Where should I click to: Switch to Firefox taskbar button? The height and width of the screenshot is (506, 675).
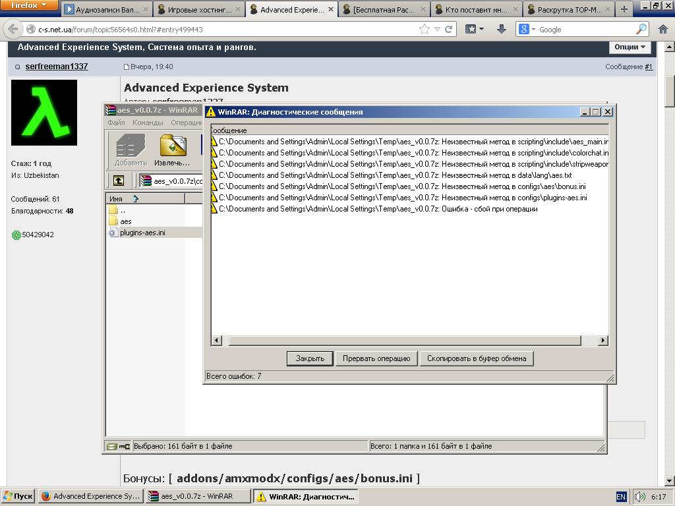pos(90,496)
